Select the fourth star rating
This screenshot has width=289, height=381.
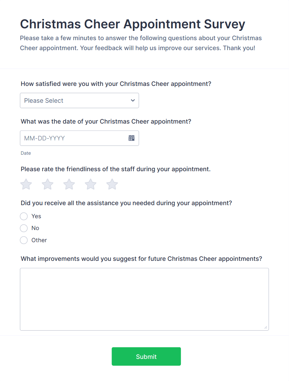(90, 184)
